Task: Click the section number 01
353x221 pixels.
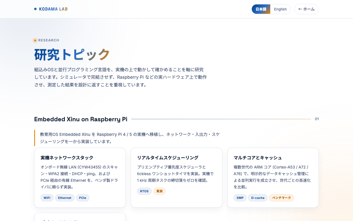Action: pyautogui.click(x=317, y=119)
